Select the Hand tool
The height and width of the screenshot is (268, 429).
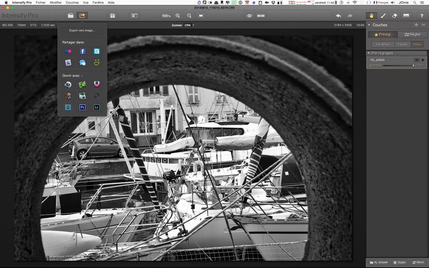pyautogui.click(x=371, y=16)
